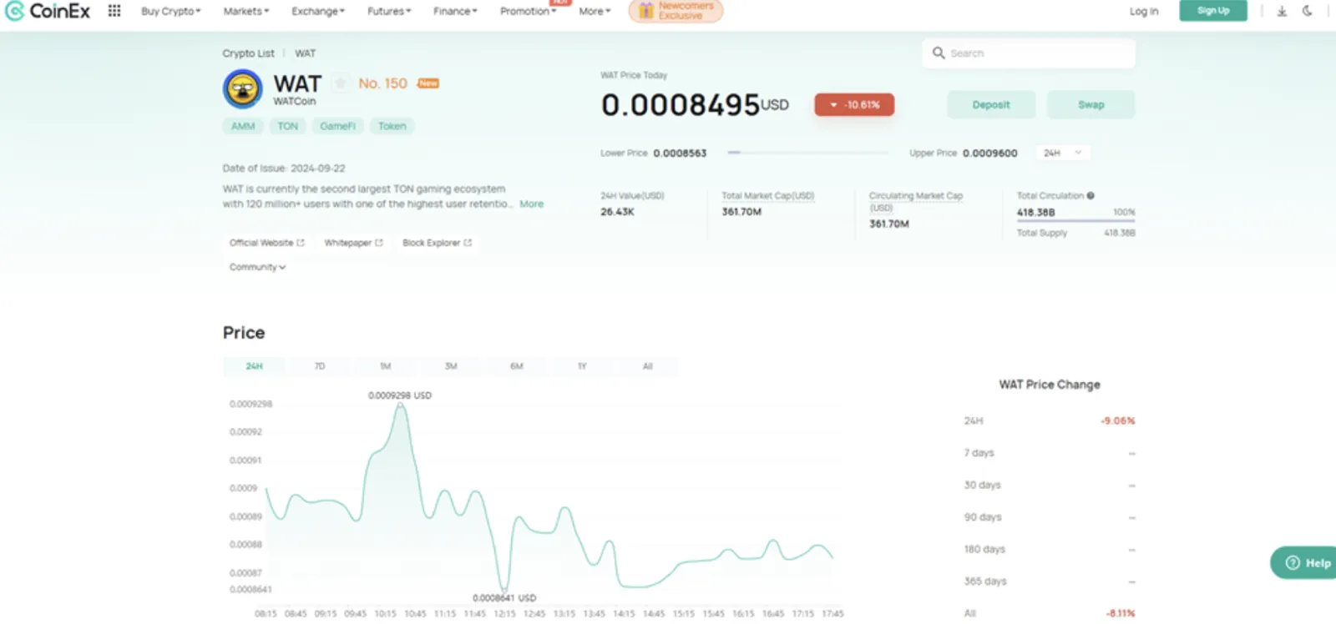Open the Official Website link
The width and height of the screenshot is (1336, 624).
coord(266,243)
